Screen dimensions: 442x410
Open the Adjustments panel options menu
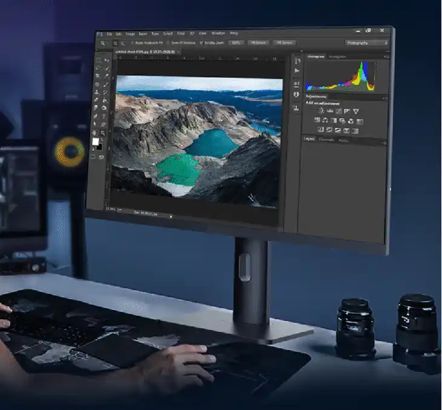[x=384, y=98]
